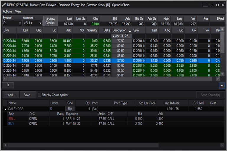This screenshot has width=227, height=151.
Task: Click the Flip button for CALENDAR
Action: point(70,109)
